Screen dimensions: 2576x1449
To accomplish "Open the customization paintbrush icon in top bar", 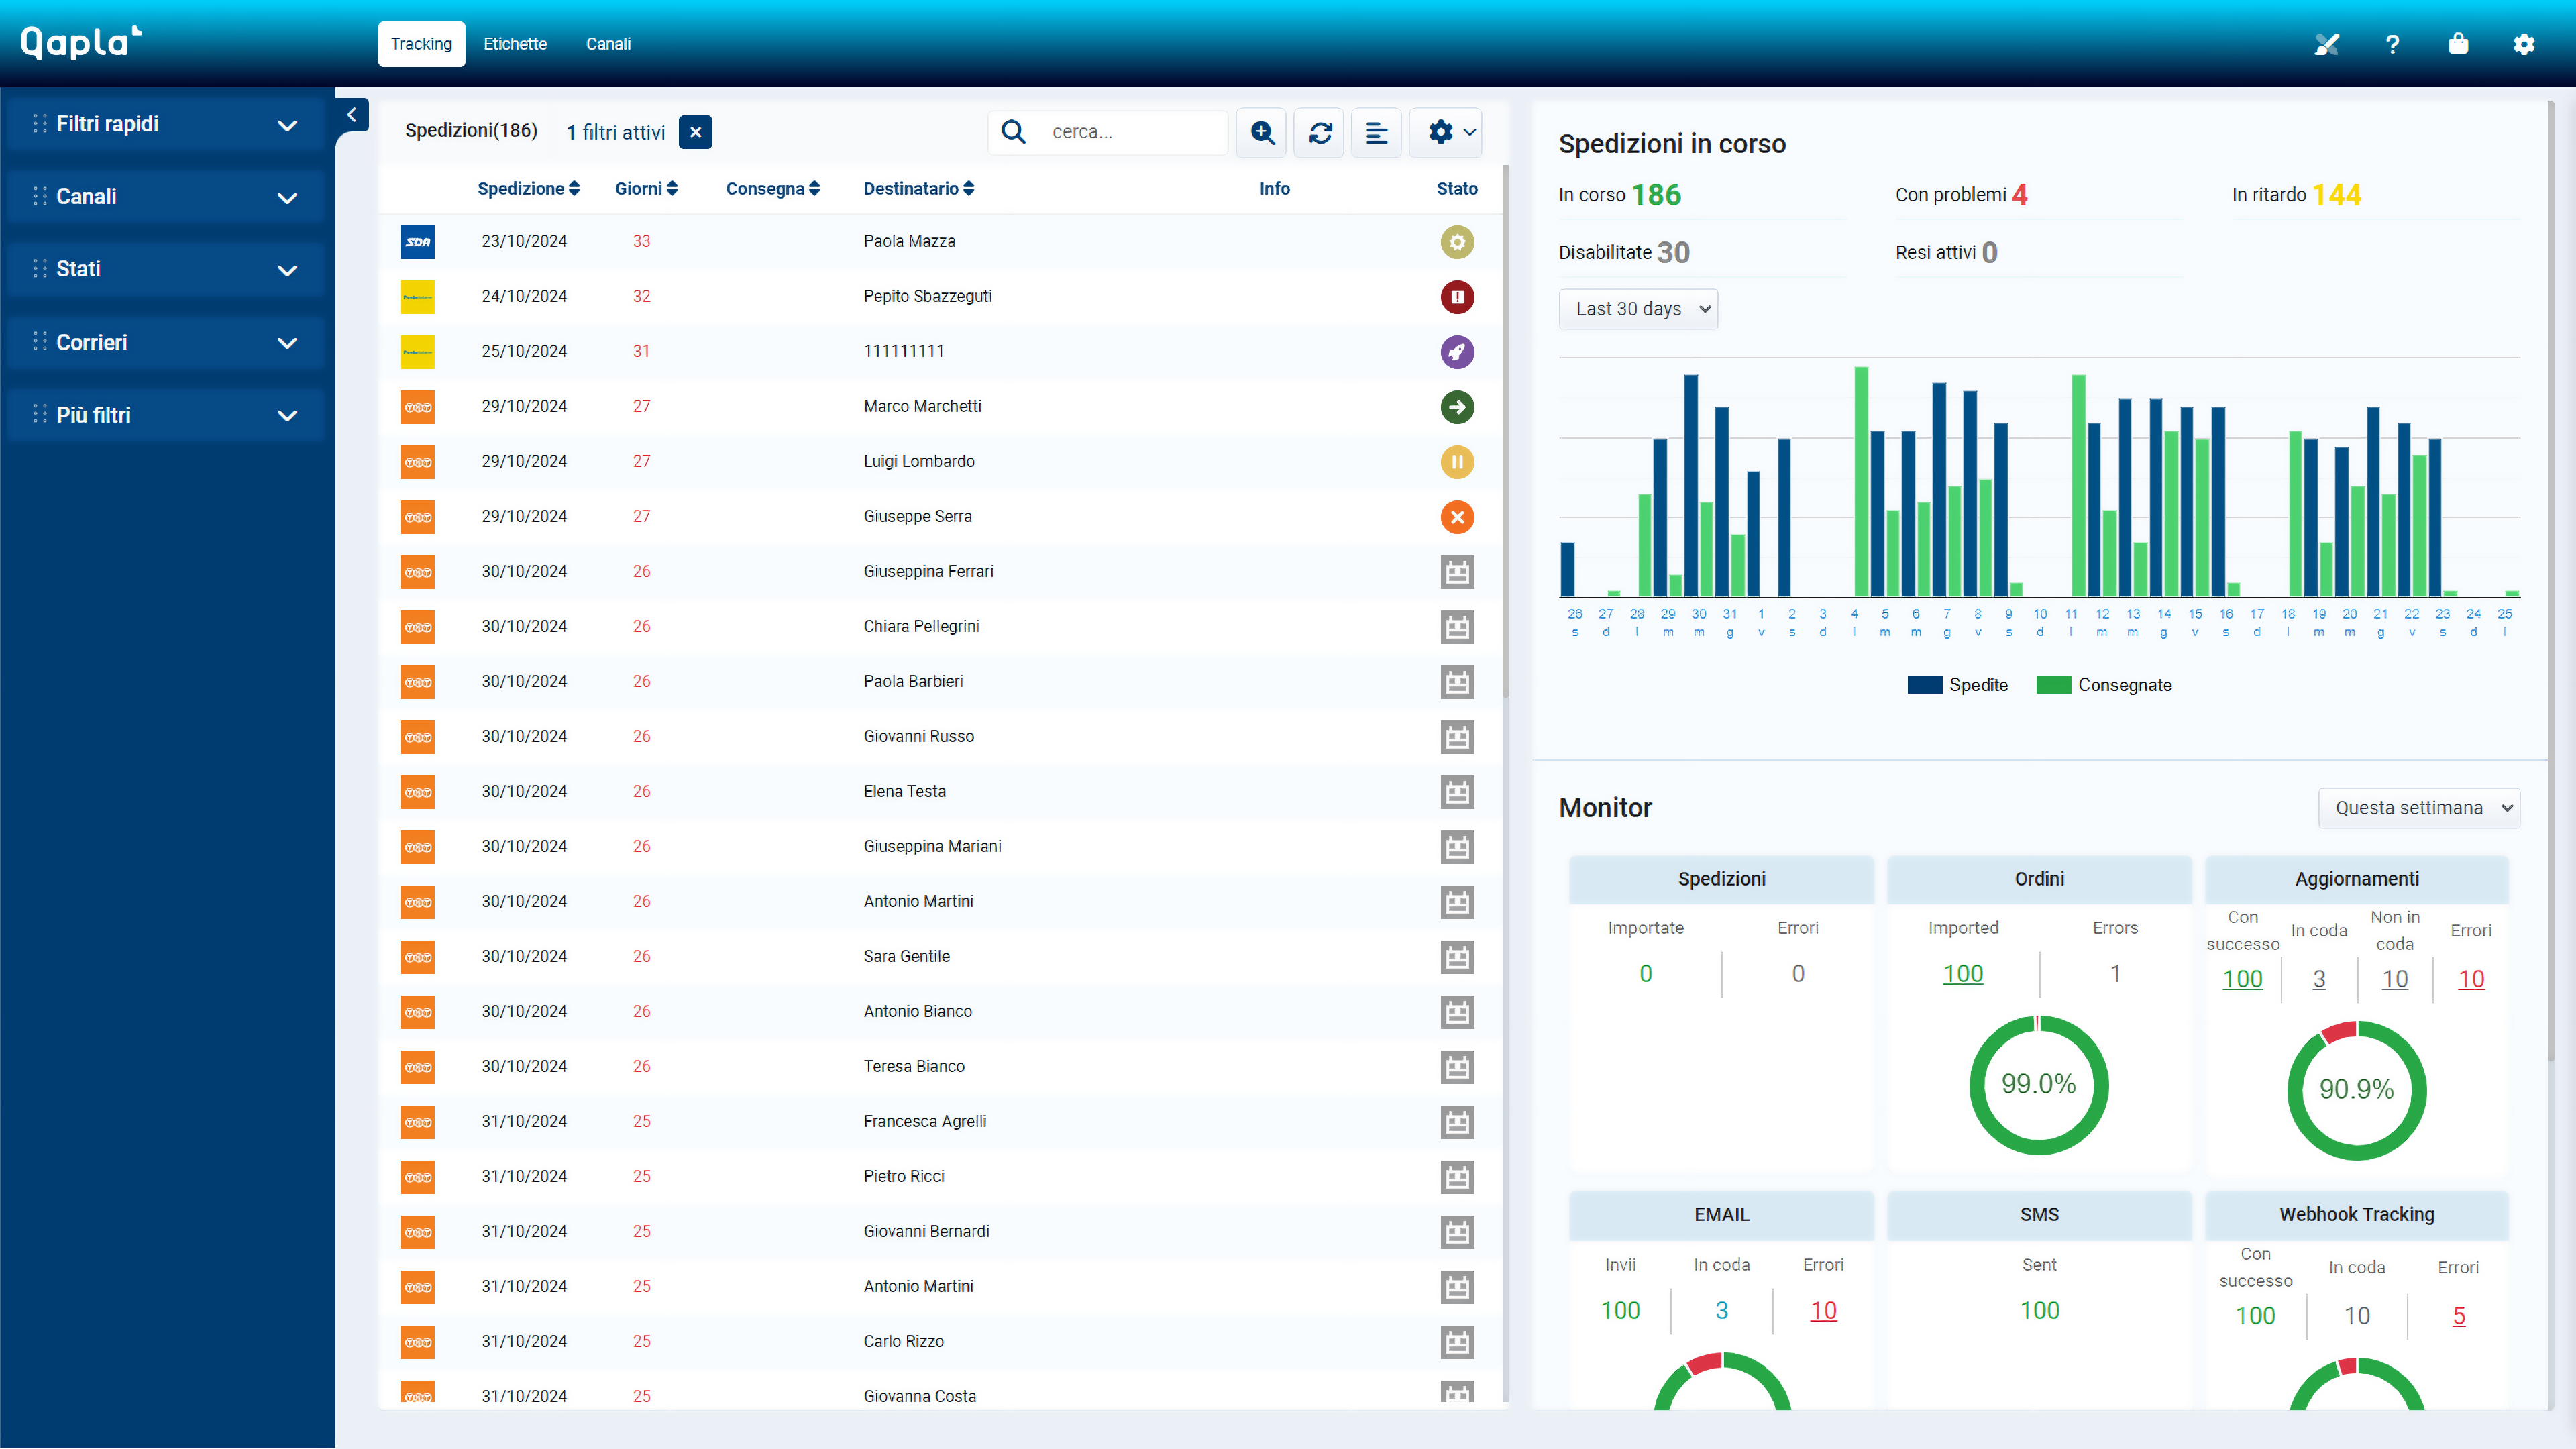I will 2326,44.
